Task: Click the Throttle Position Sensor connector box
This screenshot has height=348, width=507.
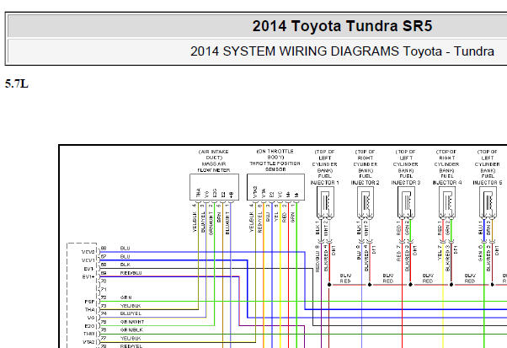Action: 275,187
